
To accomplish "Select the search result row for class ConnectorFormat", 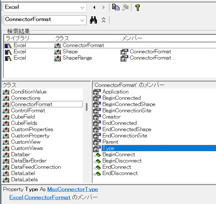I will (110, 45).
